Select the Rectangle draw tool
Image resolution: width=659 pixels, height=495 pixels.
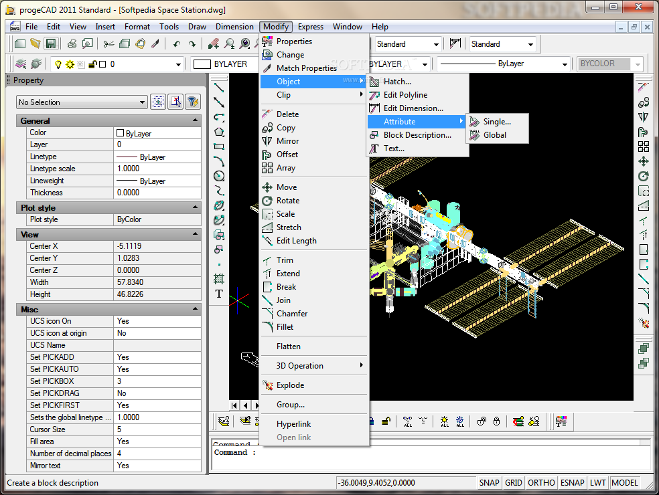coord(219,146)
